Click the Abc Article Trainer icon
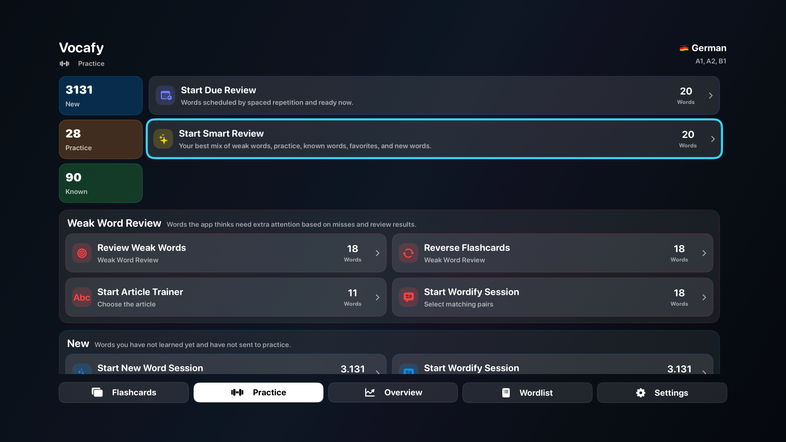 [x=82, y=298]
